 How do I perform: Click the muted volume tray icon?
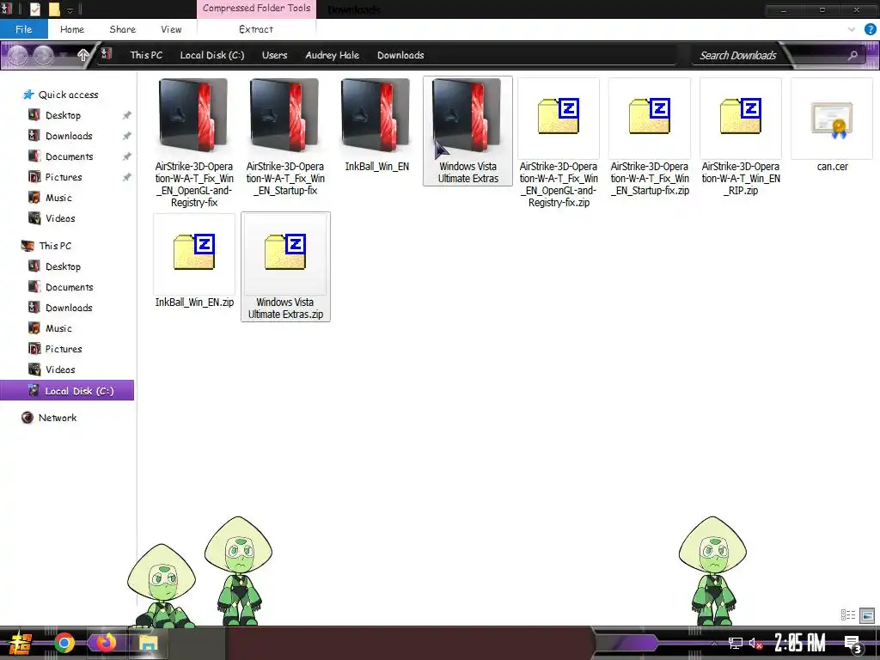pyautogui.click(x=756, y=643)
